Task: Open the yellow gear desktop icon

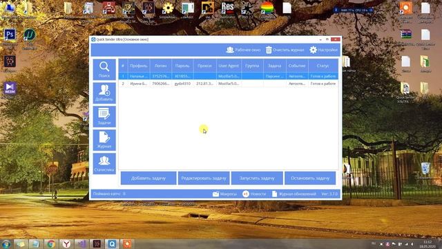Action: [168, 10]
